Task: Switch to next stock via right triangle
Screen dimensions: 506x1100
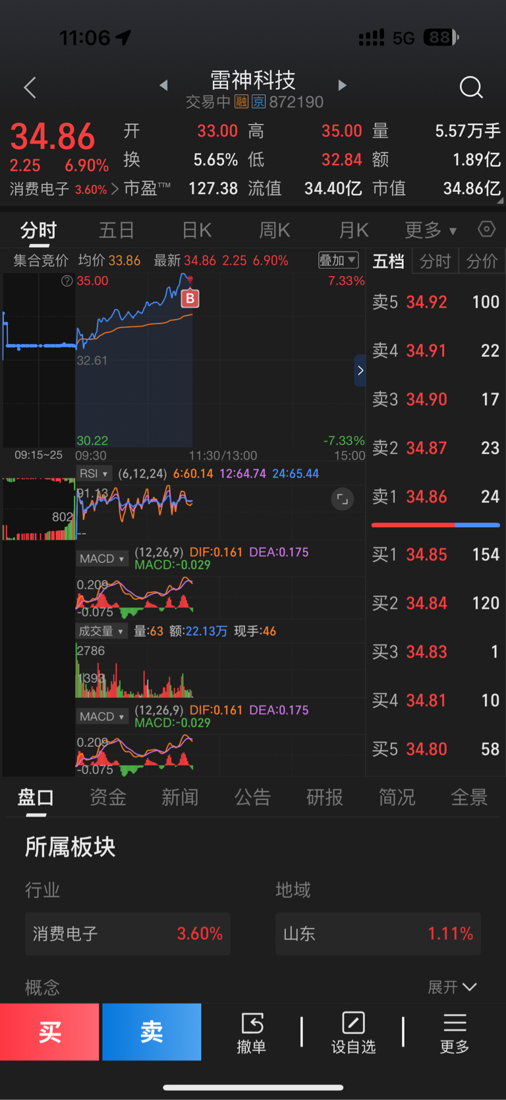Action: pos(342,85)
